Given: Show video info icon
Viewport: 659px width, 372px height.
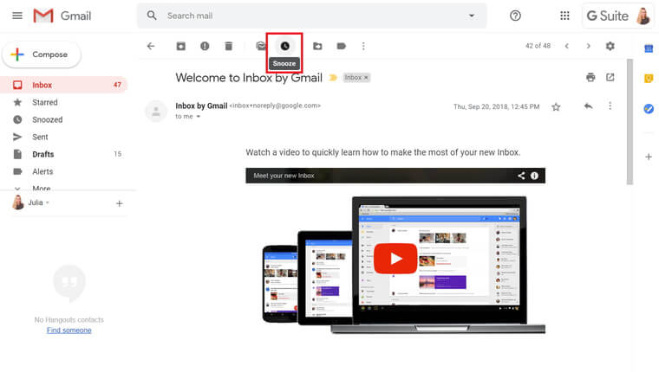Looking at the screenshot, I should pos(534,176).
